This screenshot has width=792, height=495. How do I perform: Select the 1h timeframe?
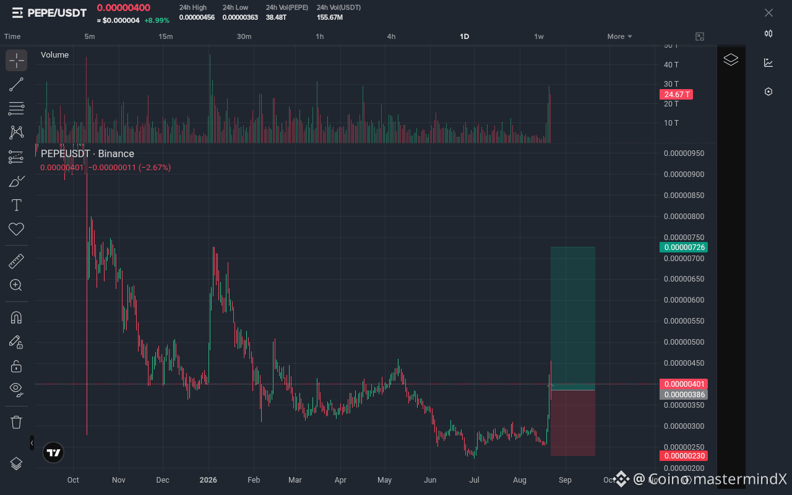[x=320, y=37]
